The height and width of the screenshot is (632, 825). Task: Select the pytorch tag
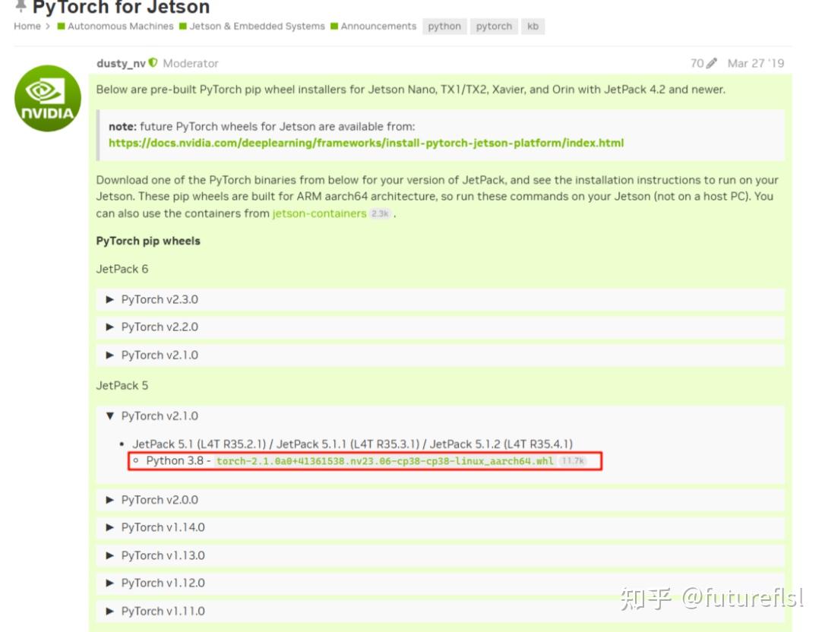pos(494,27)
